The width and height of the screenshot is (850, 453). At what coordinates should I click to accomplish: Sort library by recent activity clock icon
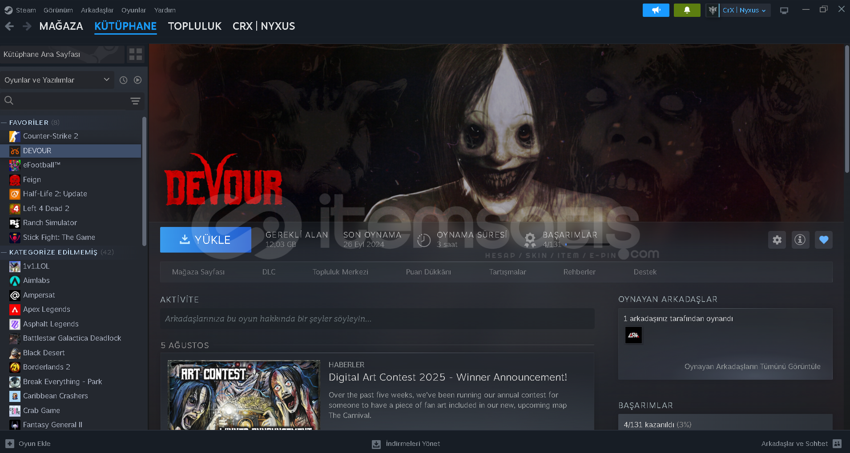(x=124, y=80)
